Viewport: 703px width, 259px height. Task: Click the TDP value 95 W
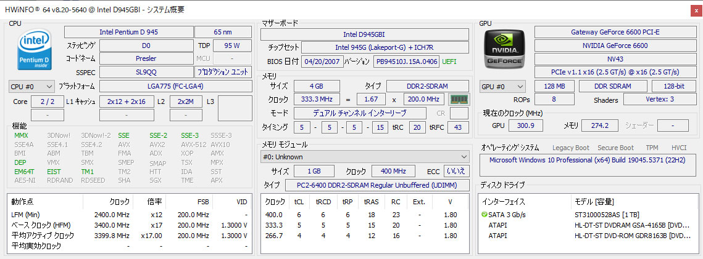coord(232,46)
